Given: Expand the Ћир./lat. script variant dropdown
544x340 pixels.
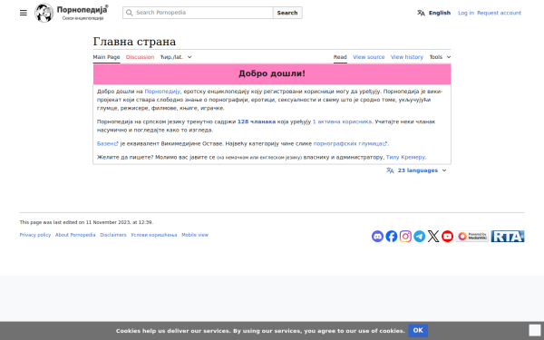Looking at the screenshot, I should (176, 57).
